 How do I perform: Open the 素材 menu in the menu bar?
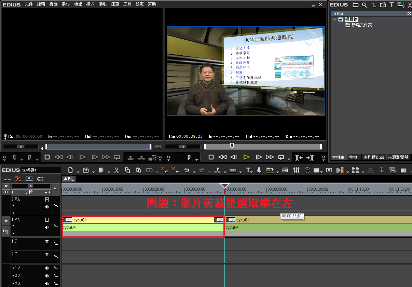(66, 4)
